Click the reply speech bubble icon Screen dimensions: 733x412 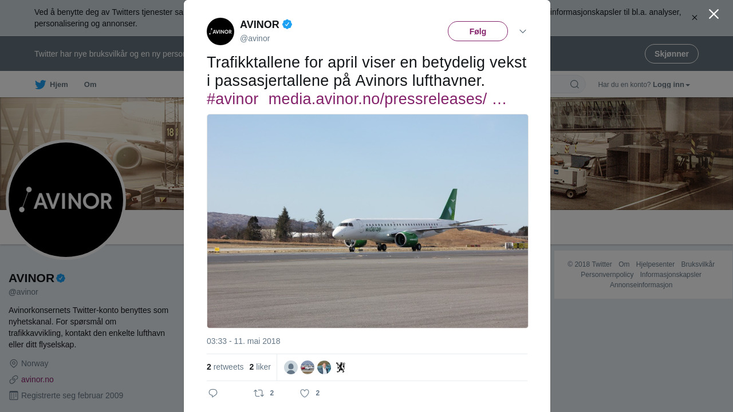[213, 393]
